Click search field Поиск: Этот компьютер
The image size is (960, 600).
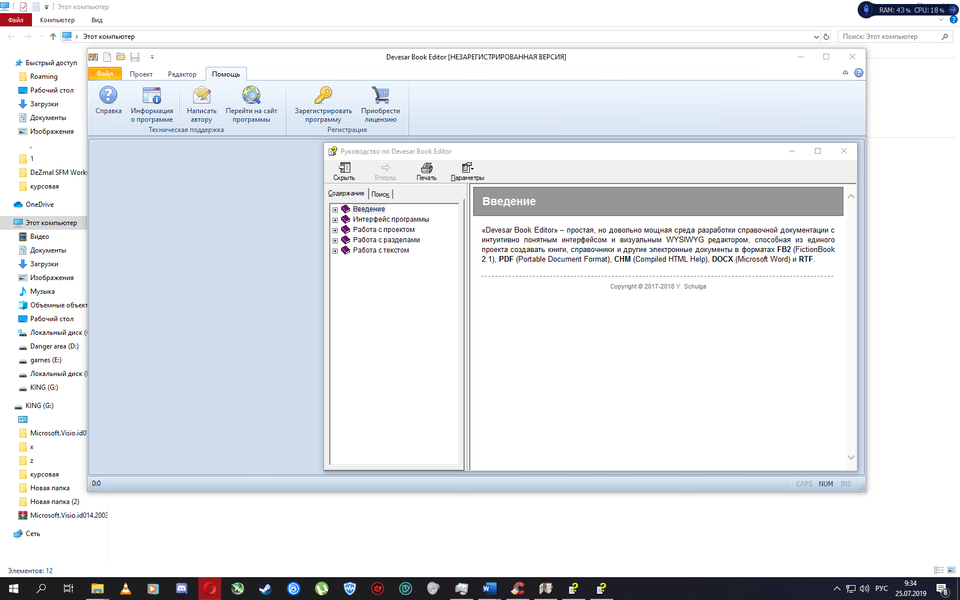(895, 37)
